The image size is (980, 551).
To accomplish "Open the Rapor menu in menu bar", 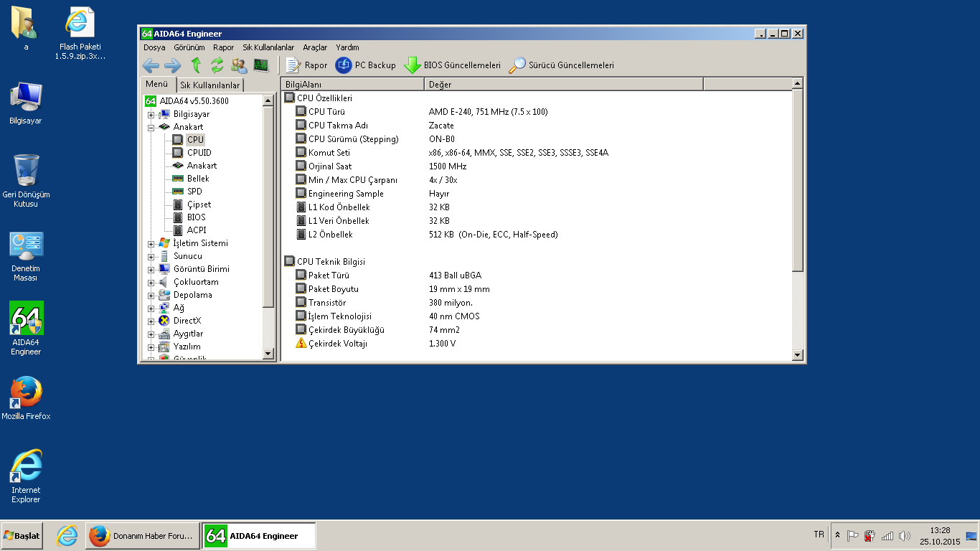I will tap(223, 47).
